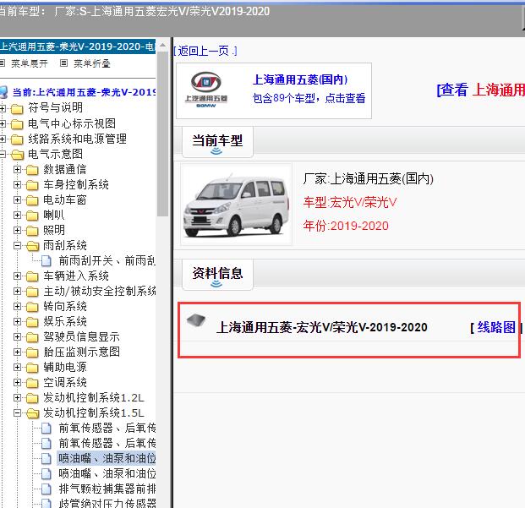Click the folder icon of 符号与说明
Viewport: 525px width, 508px height.
(x=17, y=108)
